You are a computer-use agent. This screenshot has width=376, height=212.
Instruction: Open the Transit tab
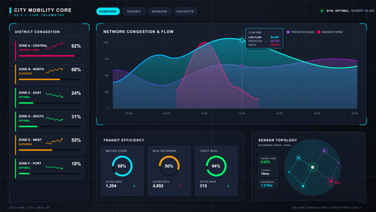pyautogui.click(x=134, y=11)
